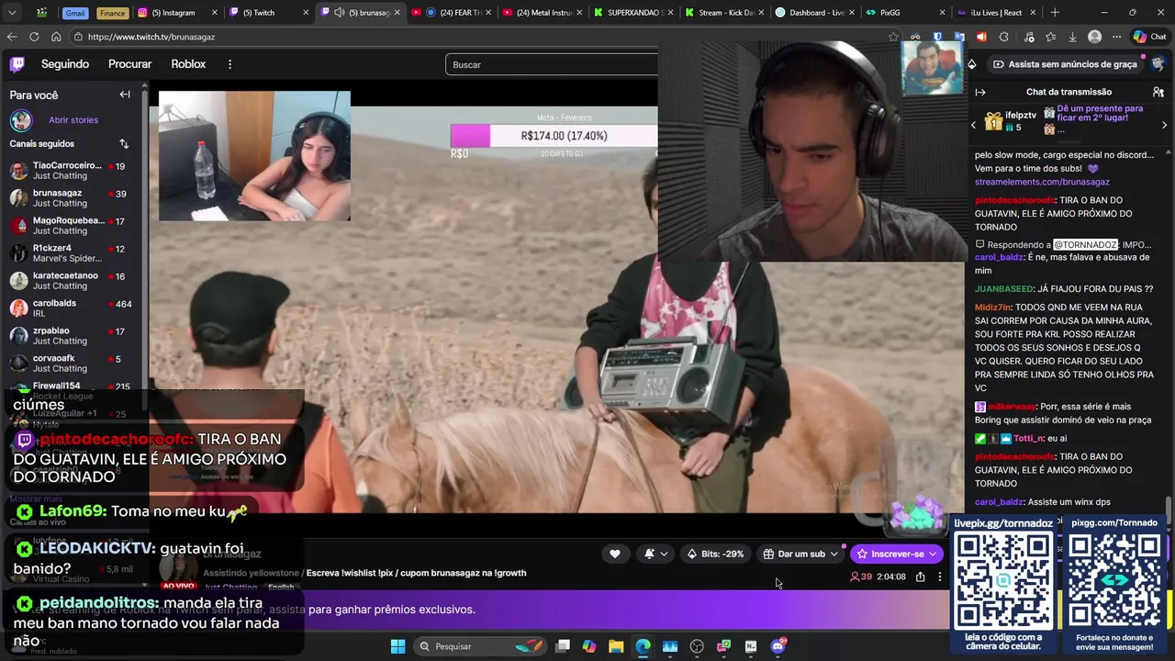
Task: Expand notification options chevron
Action: (x=664, y=554)
